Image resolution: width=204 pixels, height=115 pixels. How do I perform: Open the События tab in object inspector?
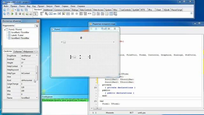pos(18,51)
